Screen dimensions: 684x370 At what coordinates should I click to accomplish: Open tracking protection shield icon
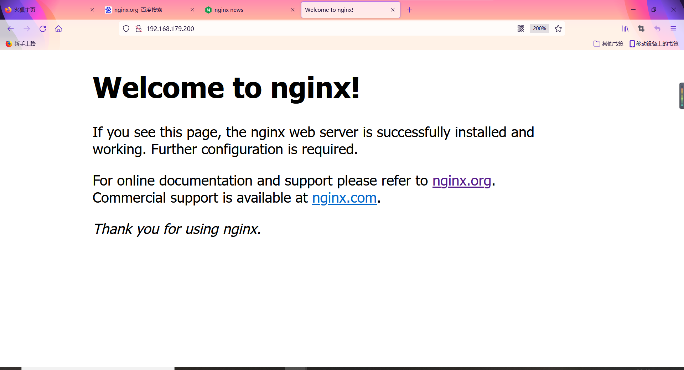pyautogui.click(x=126, y=28)
